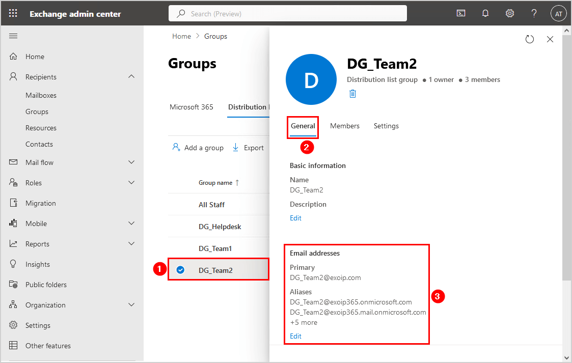Image resolution: width=572 pixels, height=363 pixels.
Task: Close the DG_Team2 details panel
Action: point(550,39)
